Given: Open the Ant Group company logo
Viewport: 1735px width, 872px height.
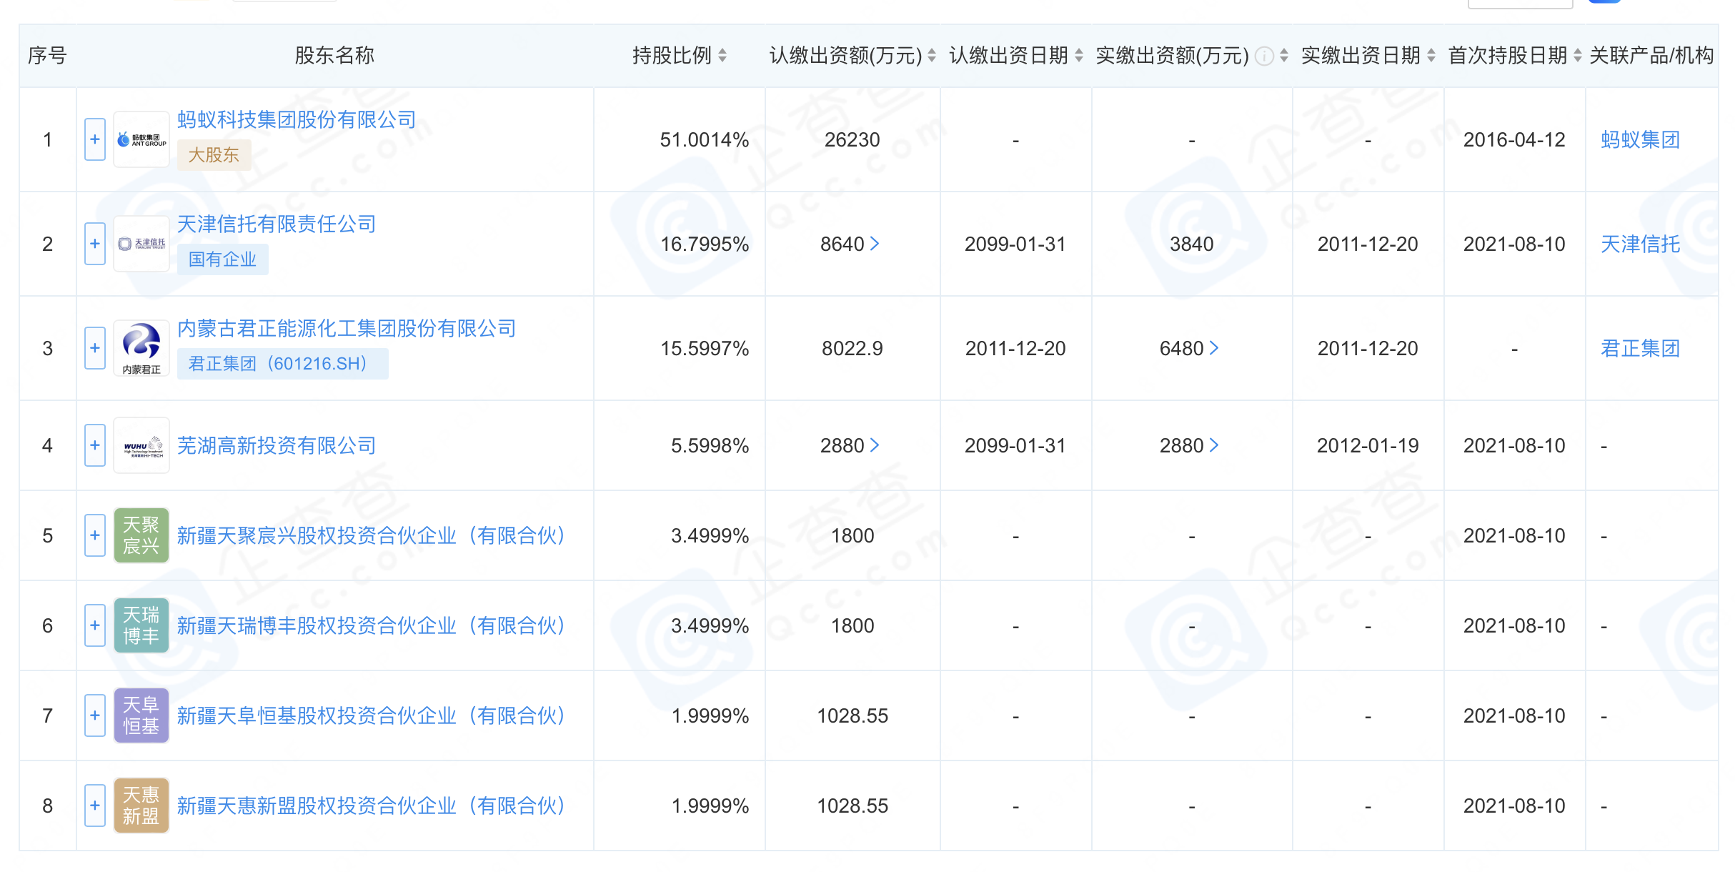Looking at the screenshot, I should coord(141,139).
